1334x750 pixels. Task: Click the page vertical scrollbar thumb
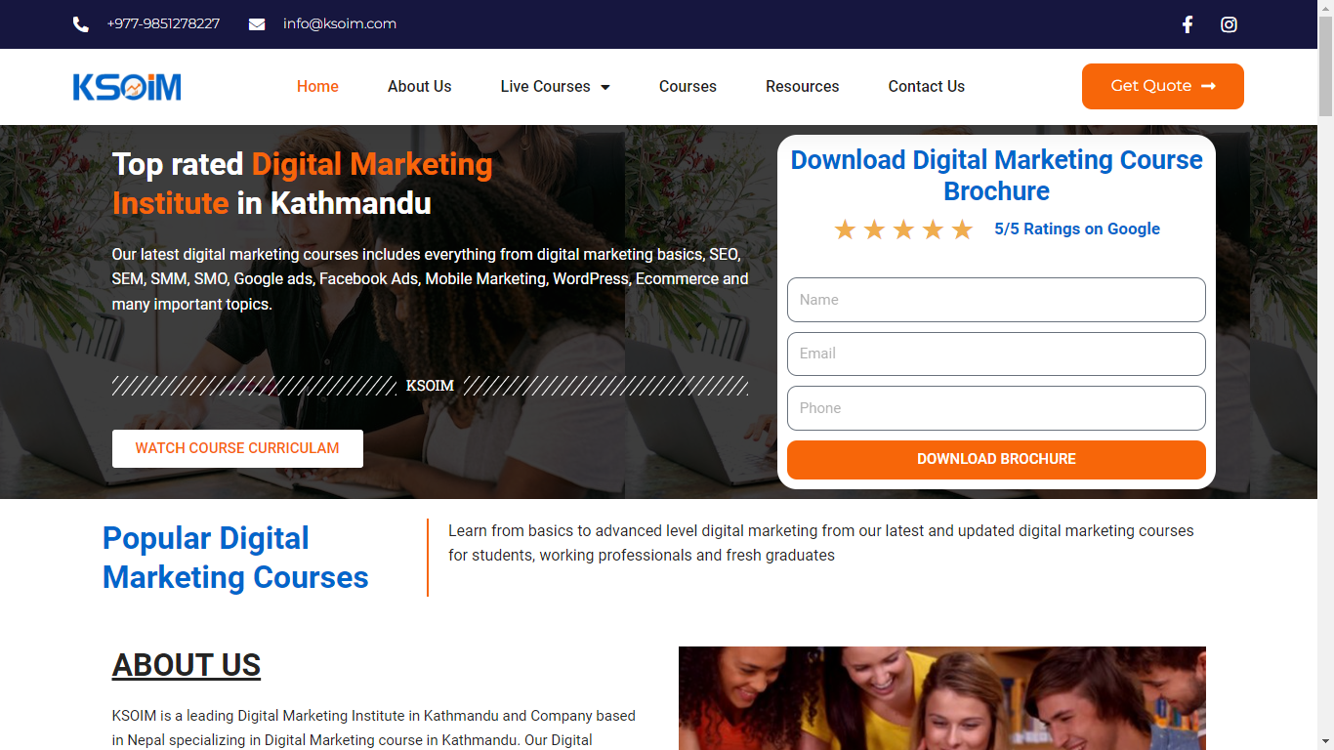click(x=1325, y=64)
